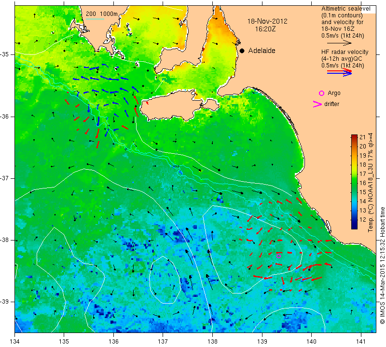Click the drifter legend label

(x=331, y=104)
